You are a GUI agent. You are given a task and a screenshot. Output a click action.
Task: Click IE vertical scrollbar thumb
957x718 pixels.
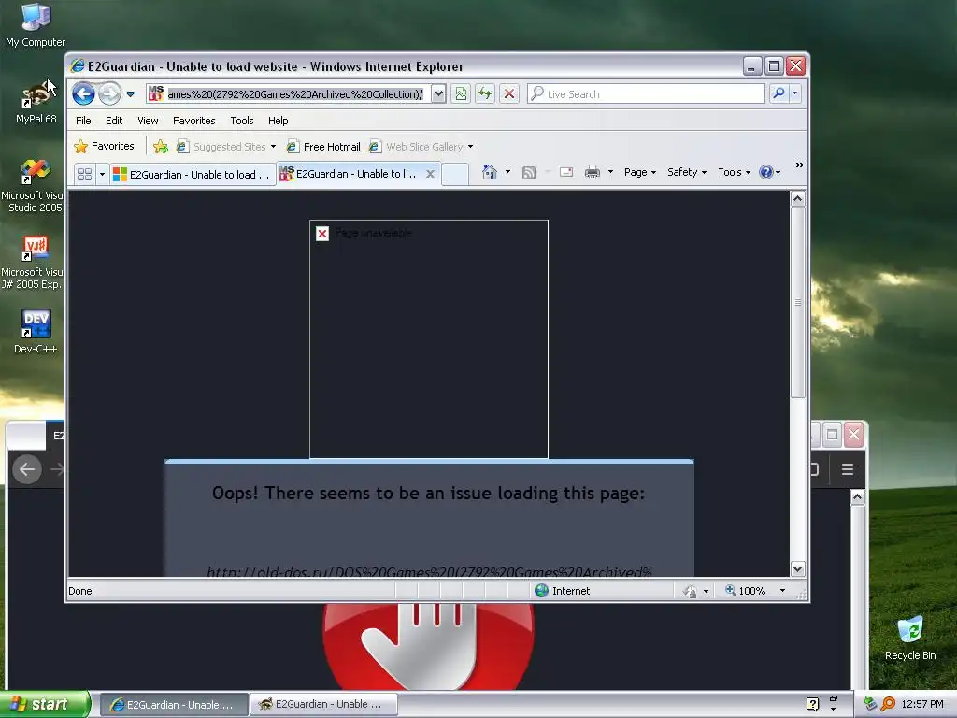pyautogui.click(x=798, y=302)
